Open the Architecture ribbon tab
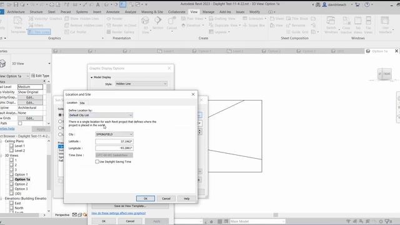The height and width of the screenshot is (225, 400). [x=16, y=12]
